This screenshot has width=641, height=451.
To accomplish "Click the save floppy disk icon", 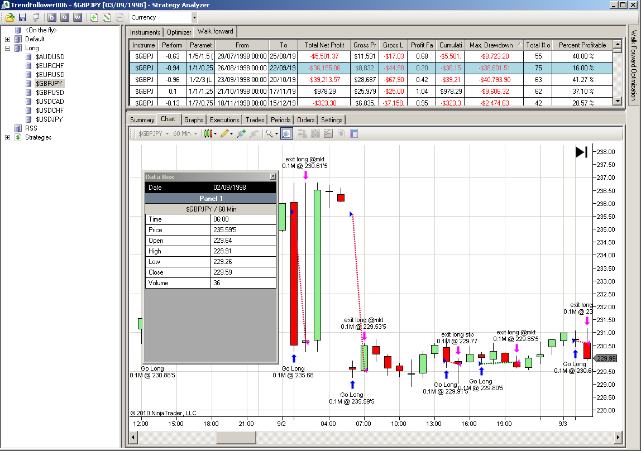I will pos(22,17).
